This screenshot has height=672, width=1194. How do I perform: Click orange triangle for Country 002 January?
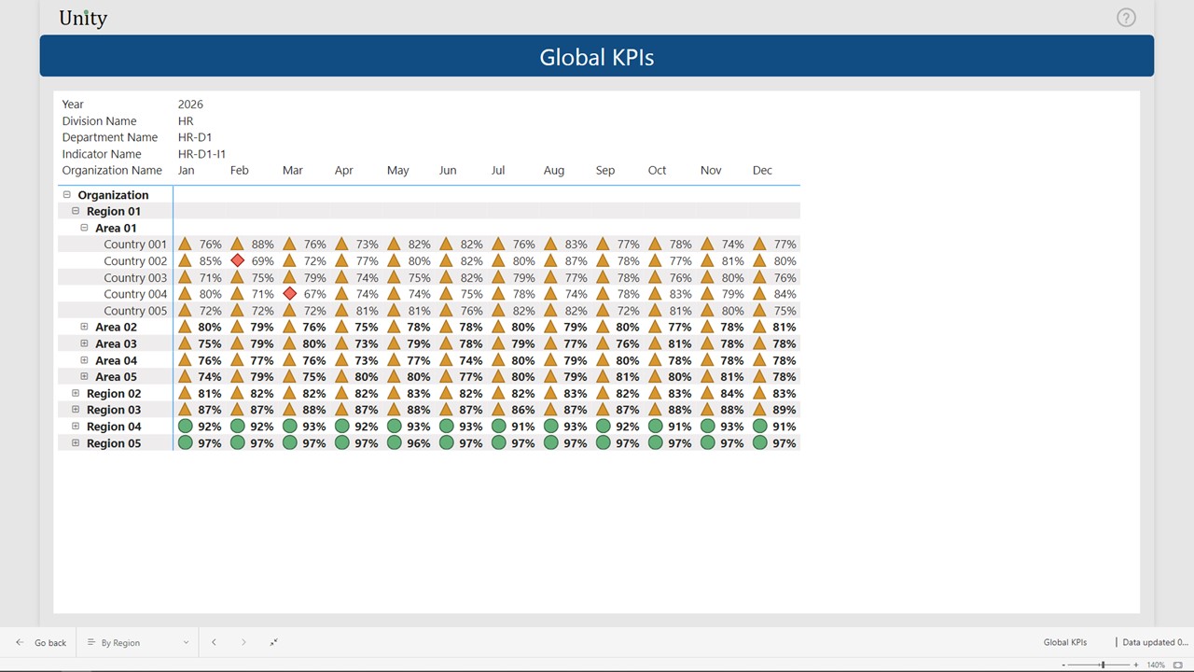pos(185,260)
